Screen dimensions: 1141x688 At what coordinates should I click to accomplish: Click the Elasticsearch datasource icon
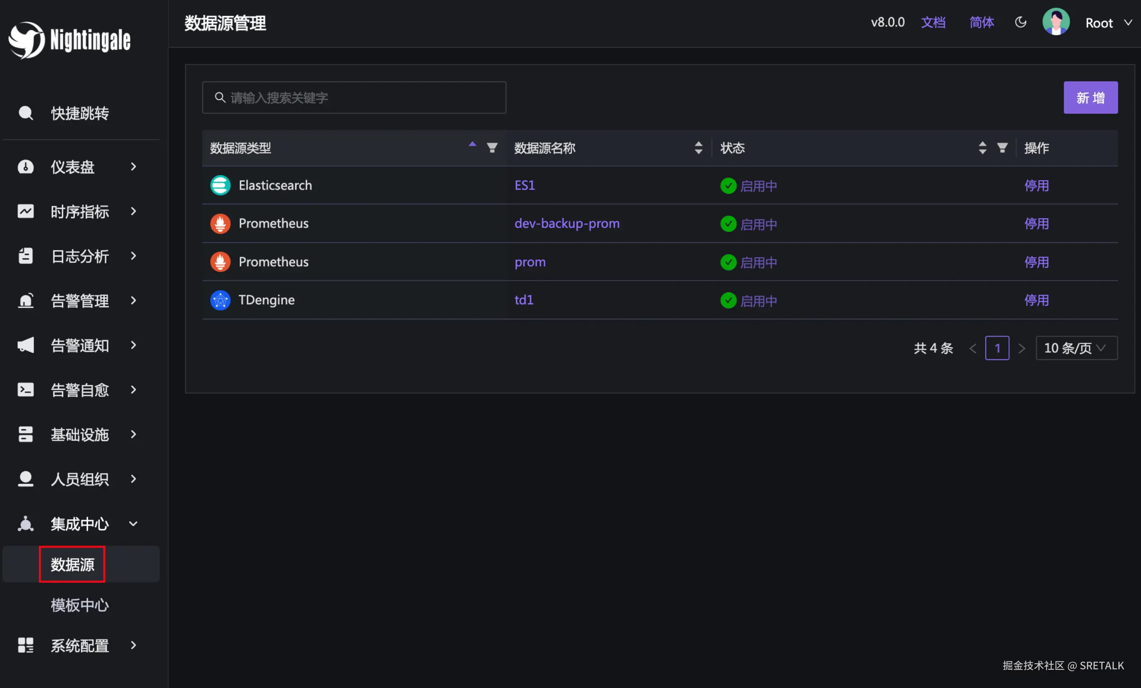[220, 185]
